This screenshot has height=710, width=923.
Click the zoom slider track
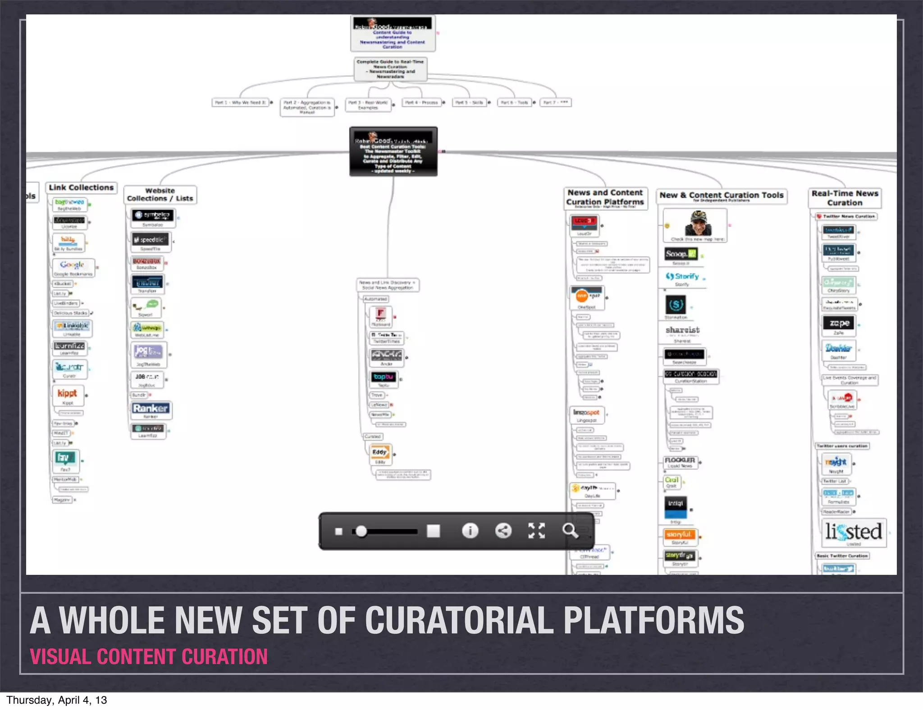(386, 532)
